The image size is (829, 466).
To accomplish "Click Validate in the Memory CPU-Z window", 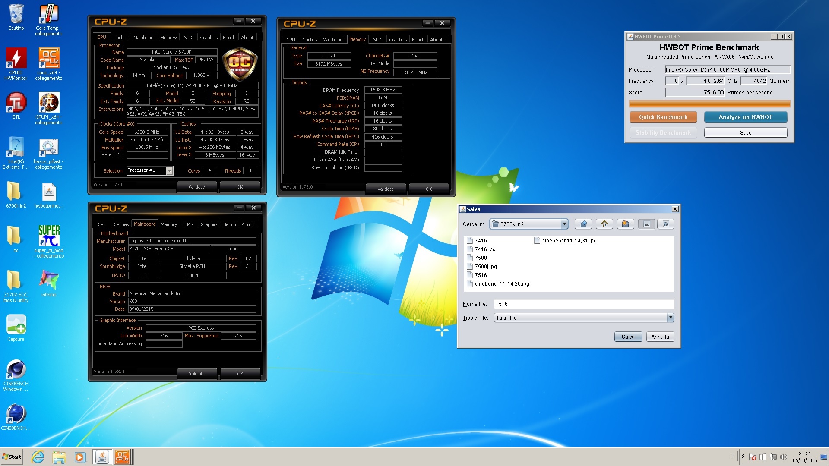I will (386, 189).
